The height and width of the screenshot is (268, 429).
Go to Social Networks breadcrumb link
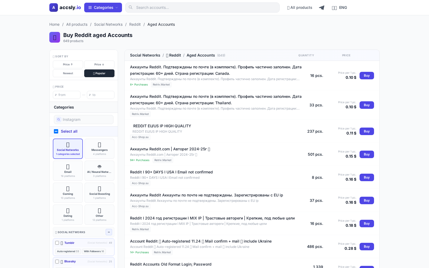coord(108,24)
